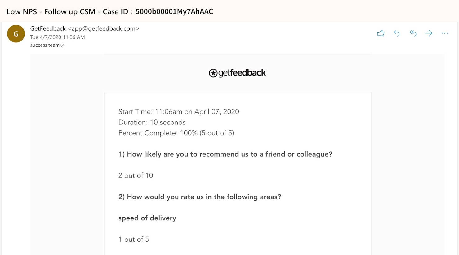459x255 pixels.
Task: Click the single-arrow Reply icon
Action: [x=397, y=33]
